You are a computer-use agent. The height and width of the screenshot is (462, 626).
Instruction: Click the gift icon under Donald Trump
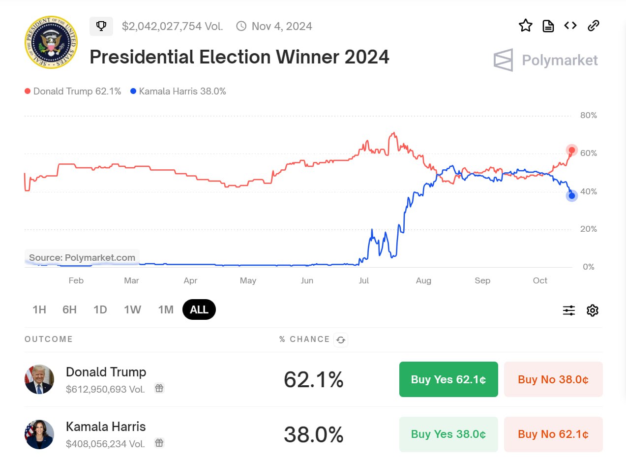coord(159,389)
